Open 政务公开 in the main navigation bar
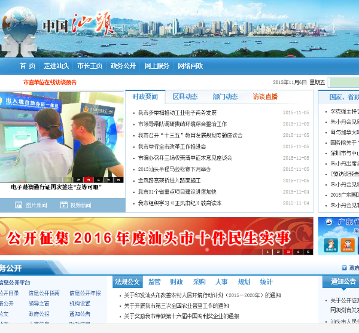This screenshot has height=333, width=359. click(123, 66)
